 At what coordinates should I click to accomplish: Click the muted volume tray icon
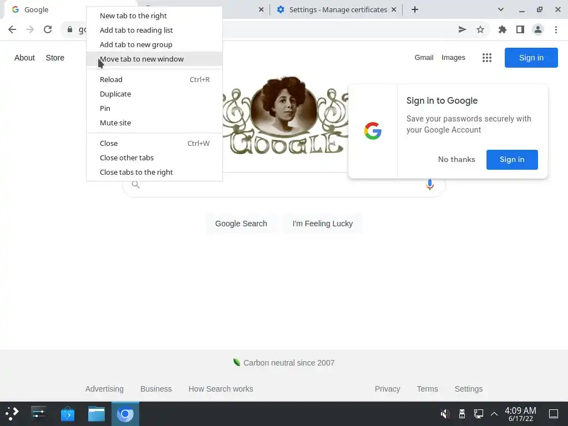click(x=445, y=414)
